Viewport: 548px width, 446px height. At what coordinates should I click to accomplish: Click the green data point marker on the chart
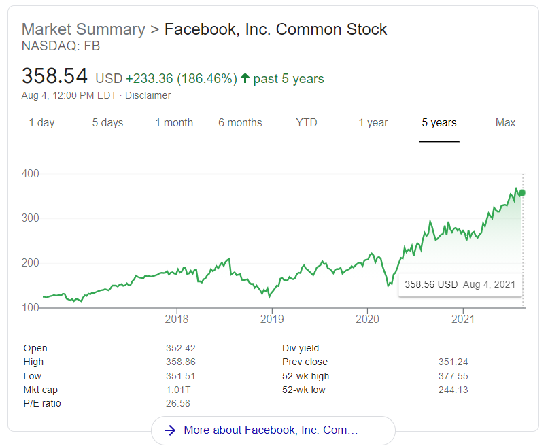coord(522,193)
